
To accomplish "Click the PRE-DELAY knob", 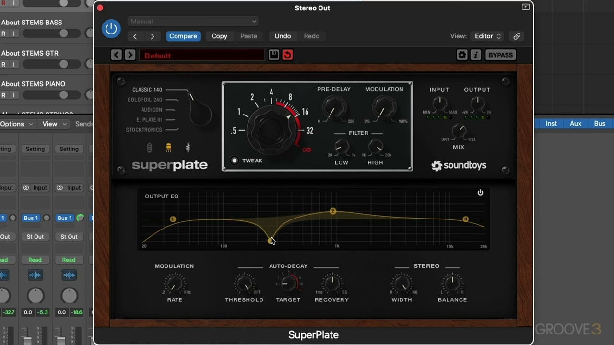I will click(334, 107).
